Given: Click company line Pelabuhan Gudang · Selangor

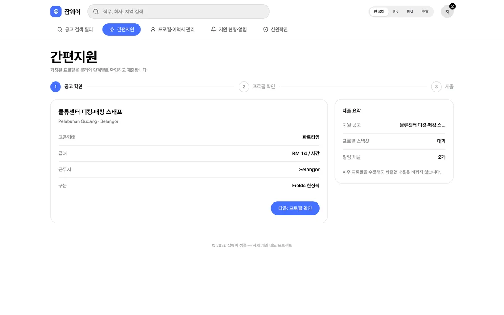Looking at the screenshot, I should [x=89, y=121].
